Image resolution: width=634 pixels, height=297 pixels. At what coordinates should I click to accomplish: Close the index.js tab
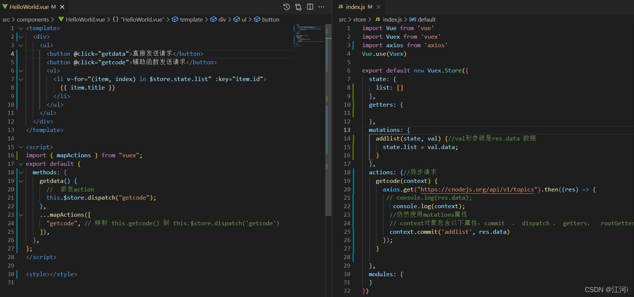[379, 7]
